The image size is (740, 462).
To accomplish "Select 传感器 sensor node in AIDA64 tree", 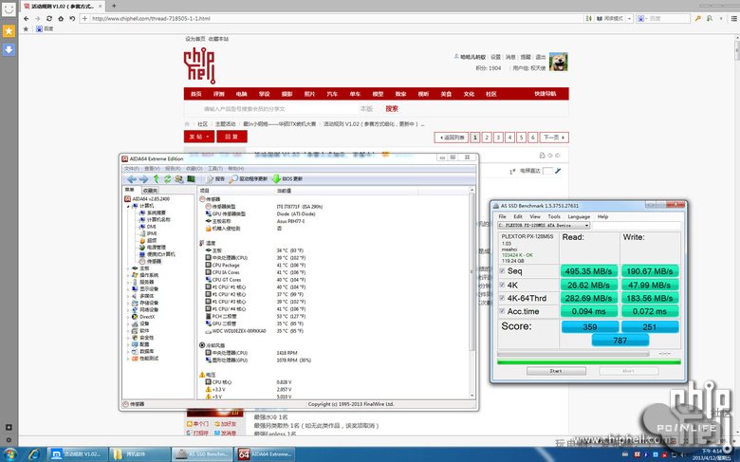I will pyautogui.click(x=150, y=261).
